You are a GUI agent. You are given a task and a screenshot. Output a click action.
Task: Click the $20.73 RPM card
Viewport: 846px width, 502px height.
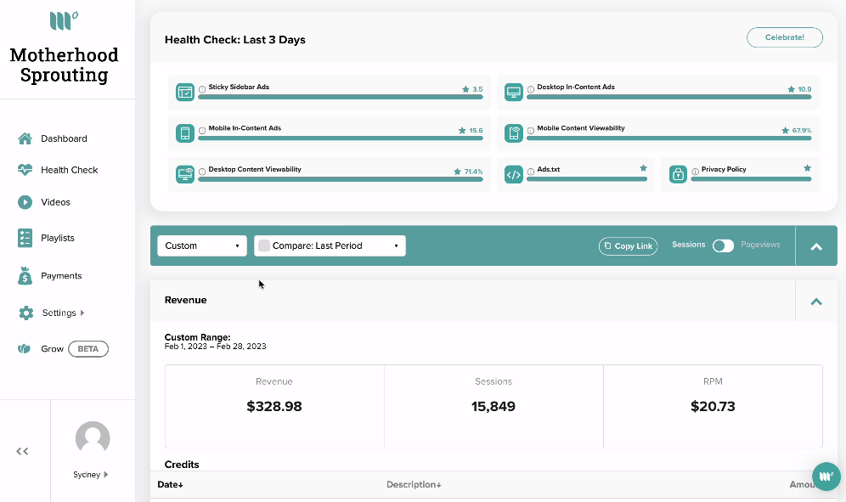(713, 407)
